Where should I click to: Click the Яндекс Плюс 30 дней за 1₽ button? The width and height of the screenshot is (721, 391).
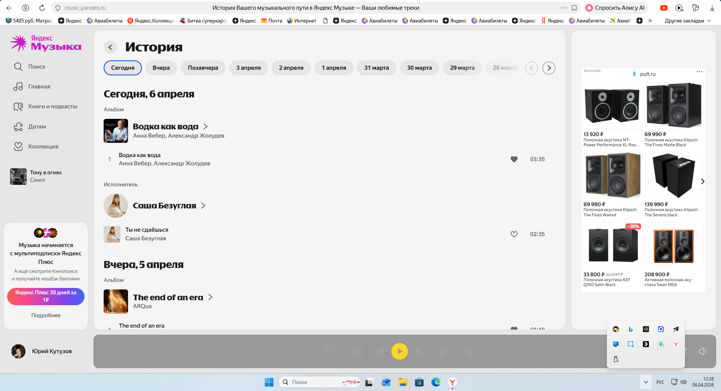pyautogui.click(x=46, y=296)
